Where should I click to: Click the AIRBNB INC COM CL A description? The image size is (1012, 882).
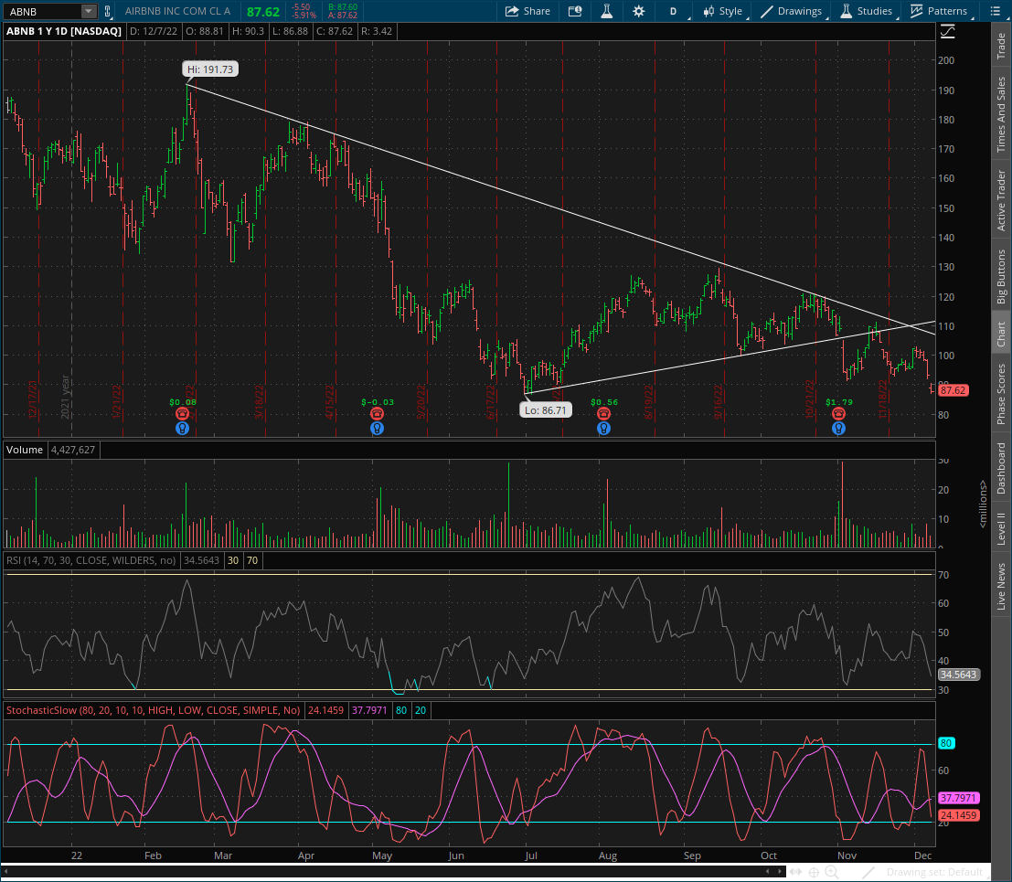click(x=177, y=11)
